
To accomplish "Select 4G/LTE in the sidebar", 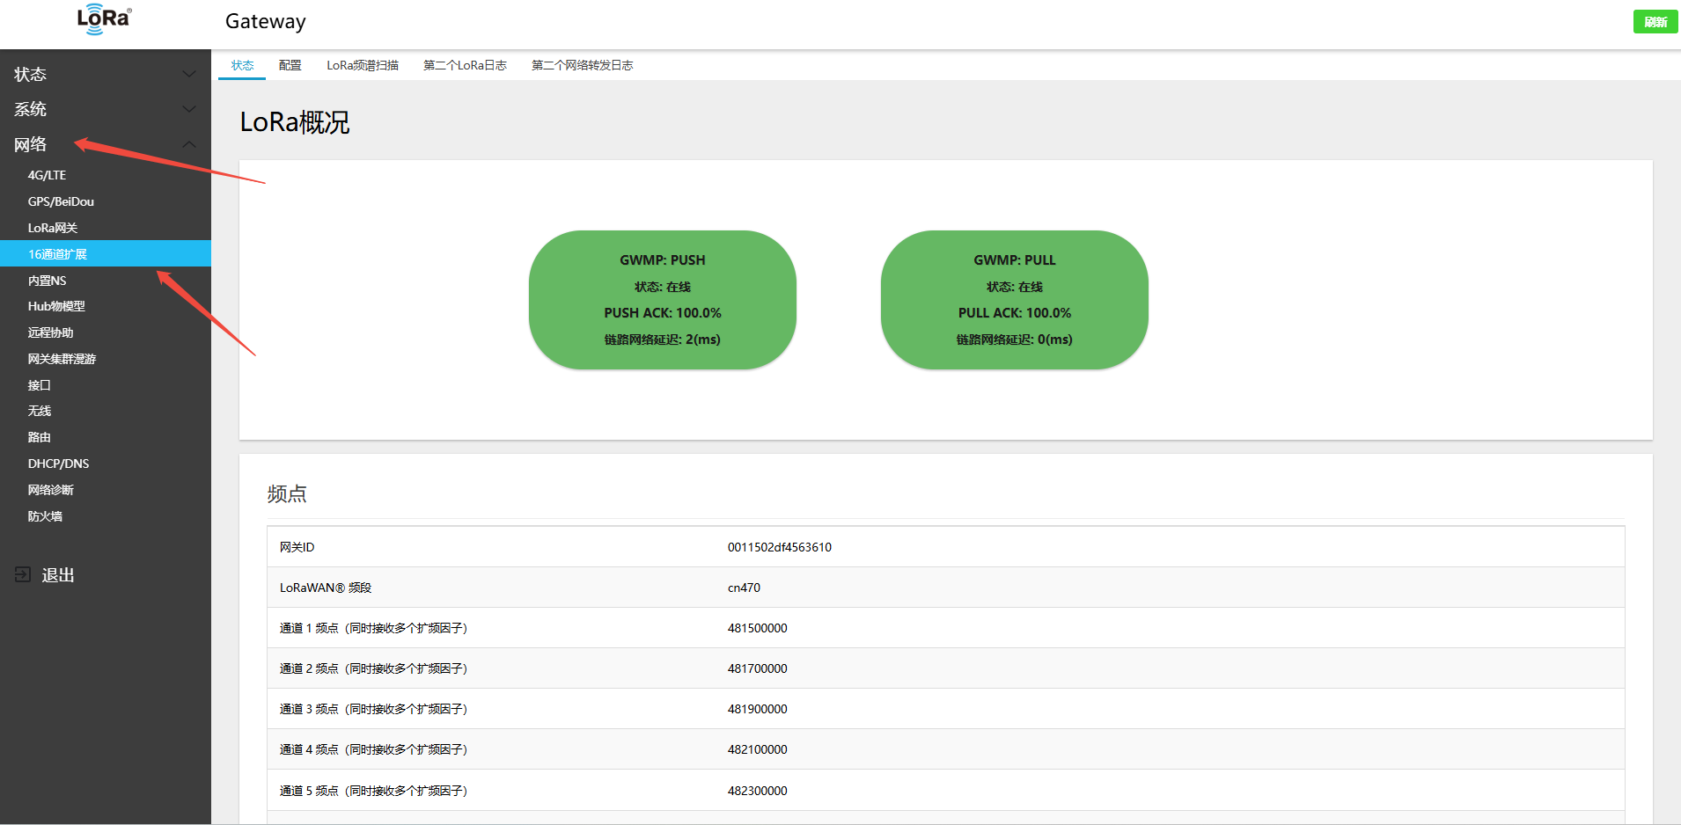I will click(47, 175).
